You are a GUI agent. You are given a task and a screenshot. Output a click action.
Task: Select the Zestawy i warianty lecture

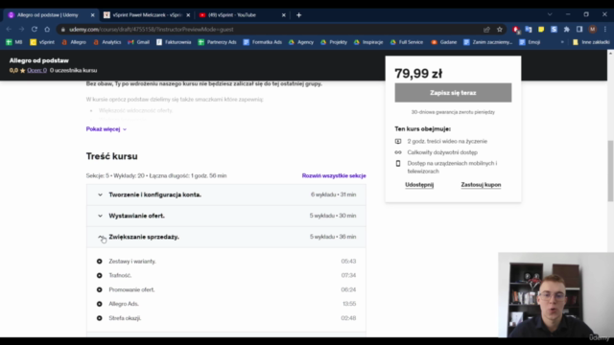tap(132, 262)
